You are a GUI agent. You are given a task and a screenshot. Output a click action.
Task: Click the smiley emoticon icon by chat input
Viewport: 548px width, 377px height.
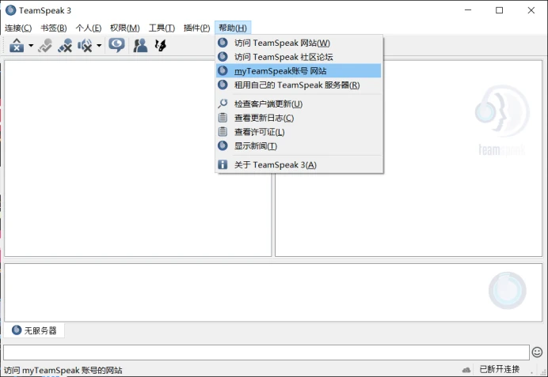click(537, 352)
